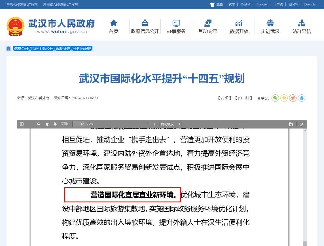324x246 pixels.
Task: Go to 十四五规划 breadcrumb
Action: pos(82,49)
